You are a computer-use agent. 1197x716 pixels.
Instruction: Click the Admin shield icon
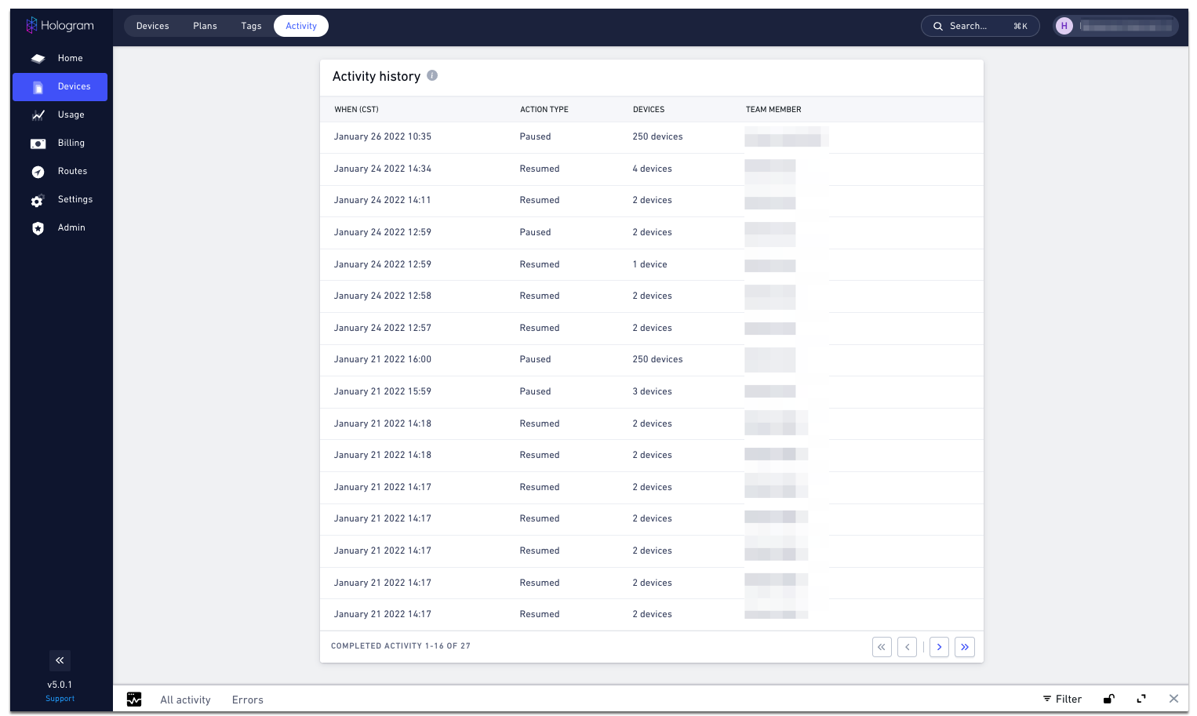38,228
